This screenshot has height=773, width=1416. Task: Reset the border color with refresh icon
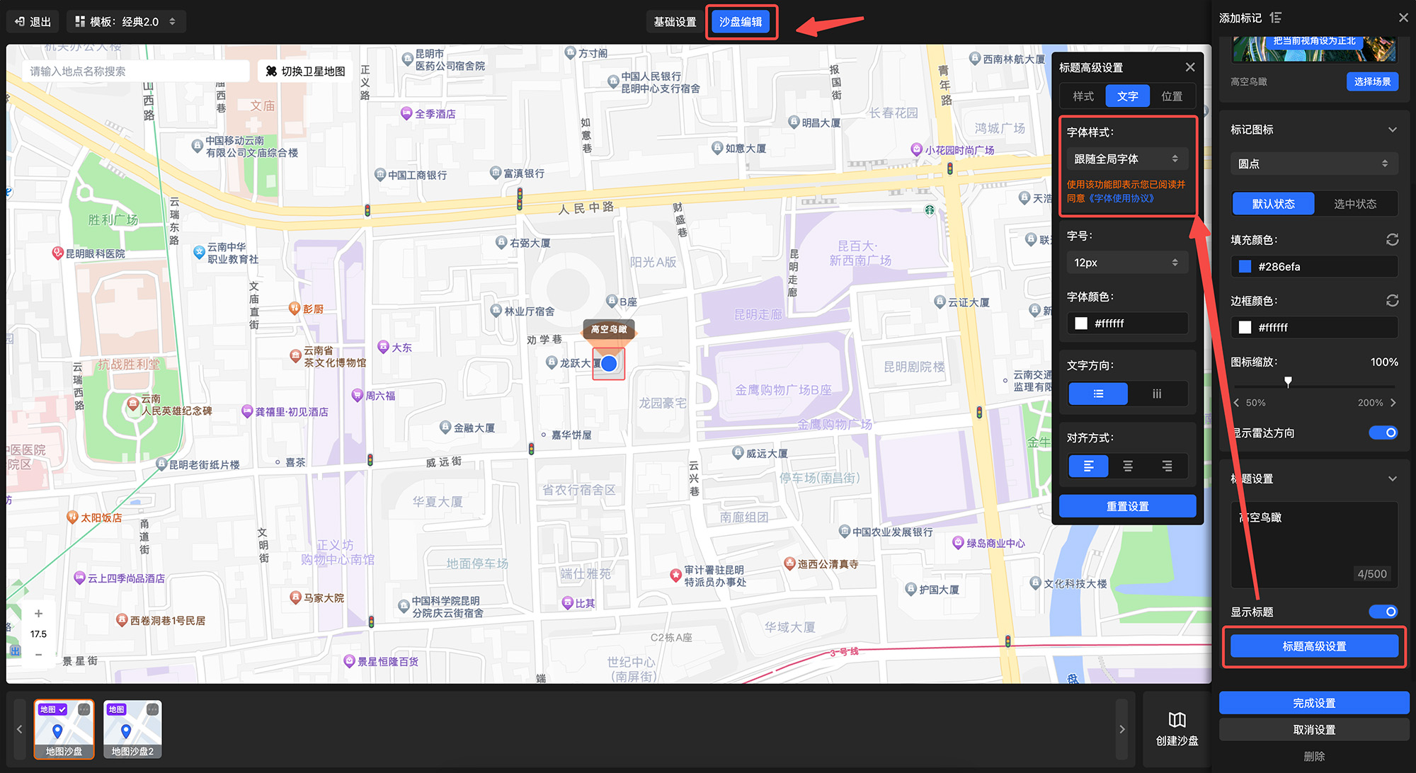pos(1392,301)
